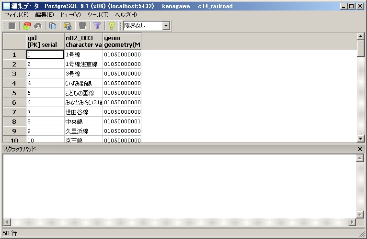Click data grid scrollbar down arrow
This screenshot has width=367, height=239.
361,139
